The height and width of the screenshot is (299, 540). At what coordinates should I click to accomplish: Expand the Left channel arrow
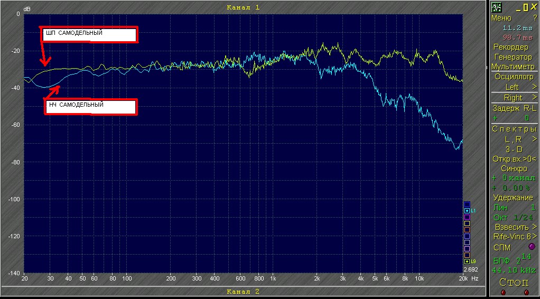tap(535, 87)
